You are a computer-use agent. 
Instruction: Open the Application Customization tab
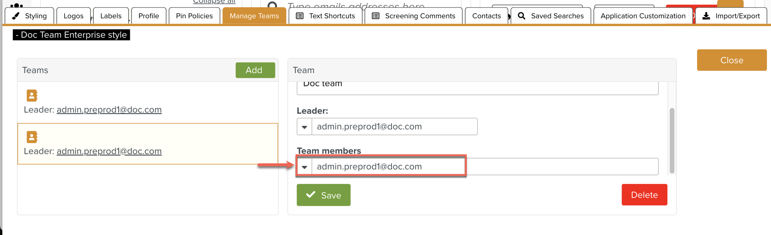point(643,16)
